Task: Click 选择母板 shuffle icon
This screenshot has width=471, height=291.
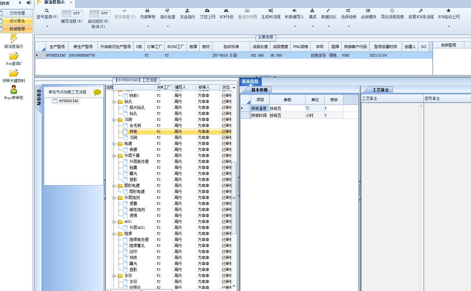Action: [x=348, y=11]
